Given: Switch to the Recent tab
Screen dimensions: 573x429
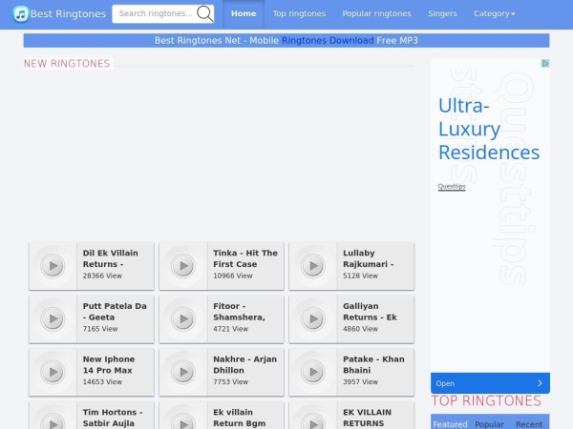Looking at the screenshot, I should pos(528,423).
